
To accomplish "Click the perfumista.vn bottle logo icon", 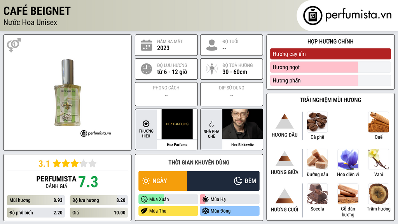I will (x=313, y=16).
